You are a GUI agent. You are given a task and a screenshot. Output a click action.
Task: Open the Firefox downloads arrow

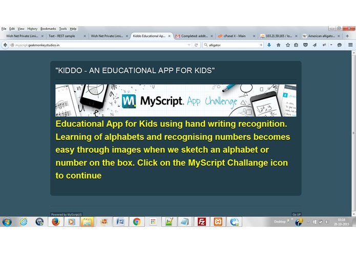click(269, 45)
